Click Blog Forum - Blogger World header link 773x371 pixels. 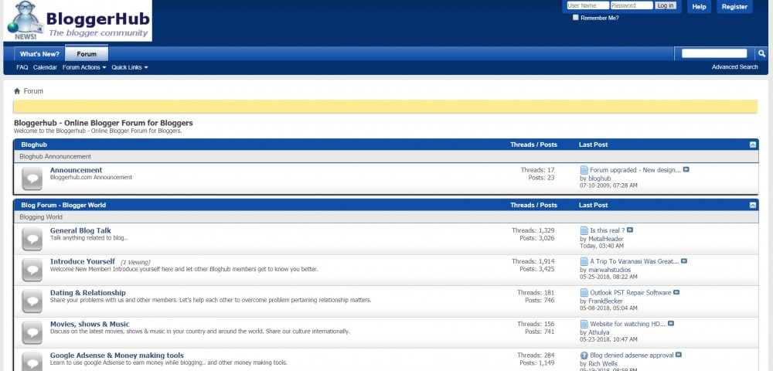tap(63, 206)
